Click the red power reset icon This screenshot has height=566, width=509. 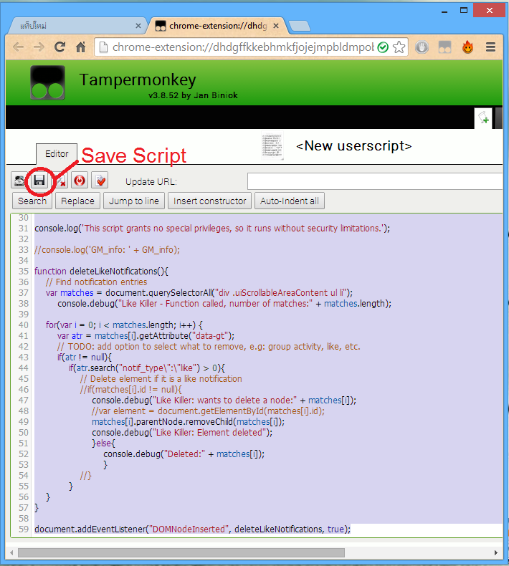coord(80,180)
